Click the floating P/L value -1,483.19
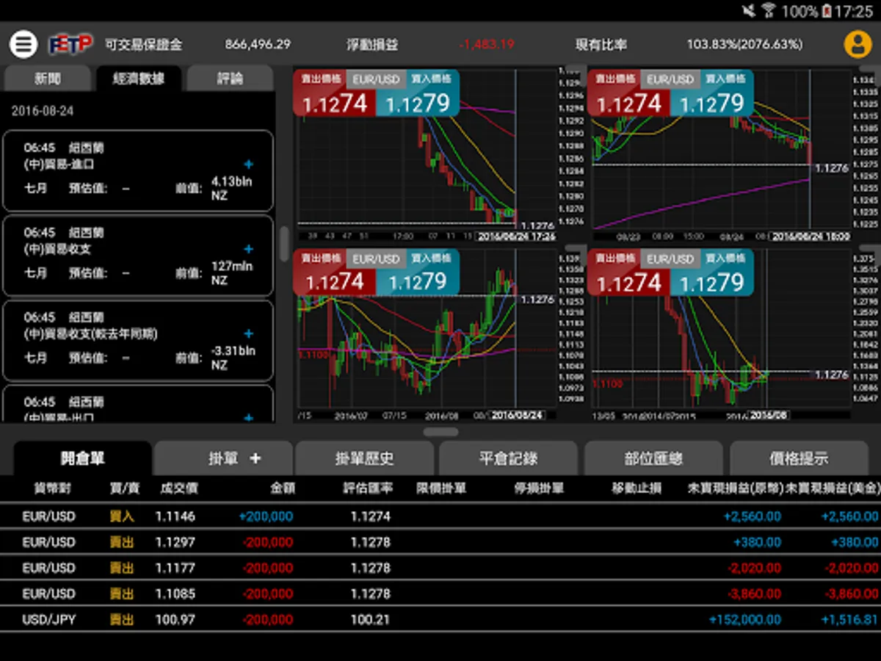 click(487, 44)
